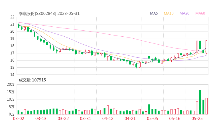Screen dimensions: 211x125
Task: Select the tall green volume bar near 05-05
Action: click(x=149, y=109)
